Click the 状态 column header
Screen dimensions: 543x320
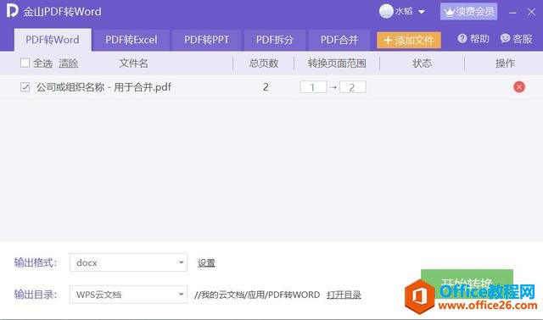[423, 63]
